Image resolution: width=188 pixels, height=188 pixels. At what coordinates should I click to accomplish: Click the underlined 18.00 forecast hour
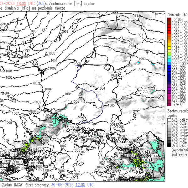click(21, 3)
